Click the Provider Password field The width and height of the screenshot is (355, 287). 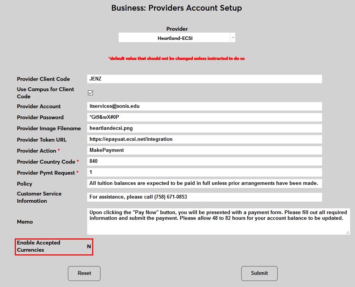coord(204,117)
